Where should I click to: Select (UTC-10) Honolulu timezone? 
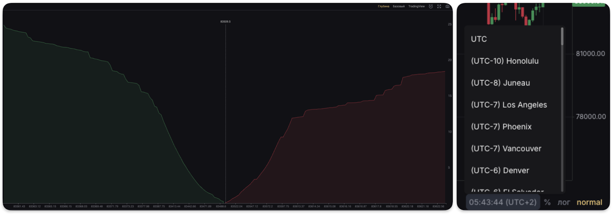(x=505, y=61)
